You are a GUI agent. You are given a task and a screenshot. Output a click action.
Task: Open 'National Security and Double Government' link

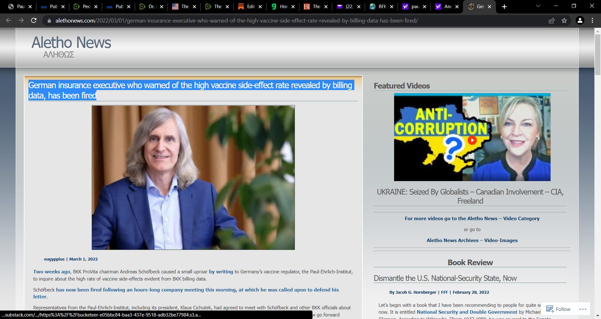click(x=467, y=312)
